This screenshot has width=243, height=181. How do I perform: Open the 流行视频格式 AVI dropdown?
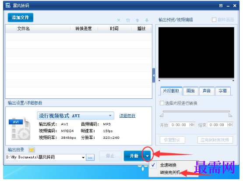[x=75, y=116]
